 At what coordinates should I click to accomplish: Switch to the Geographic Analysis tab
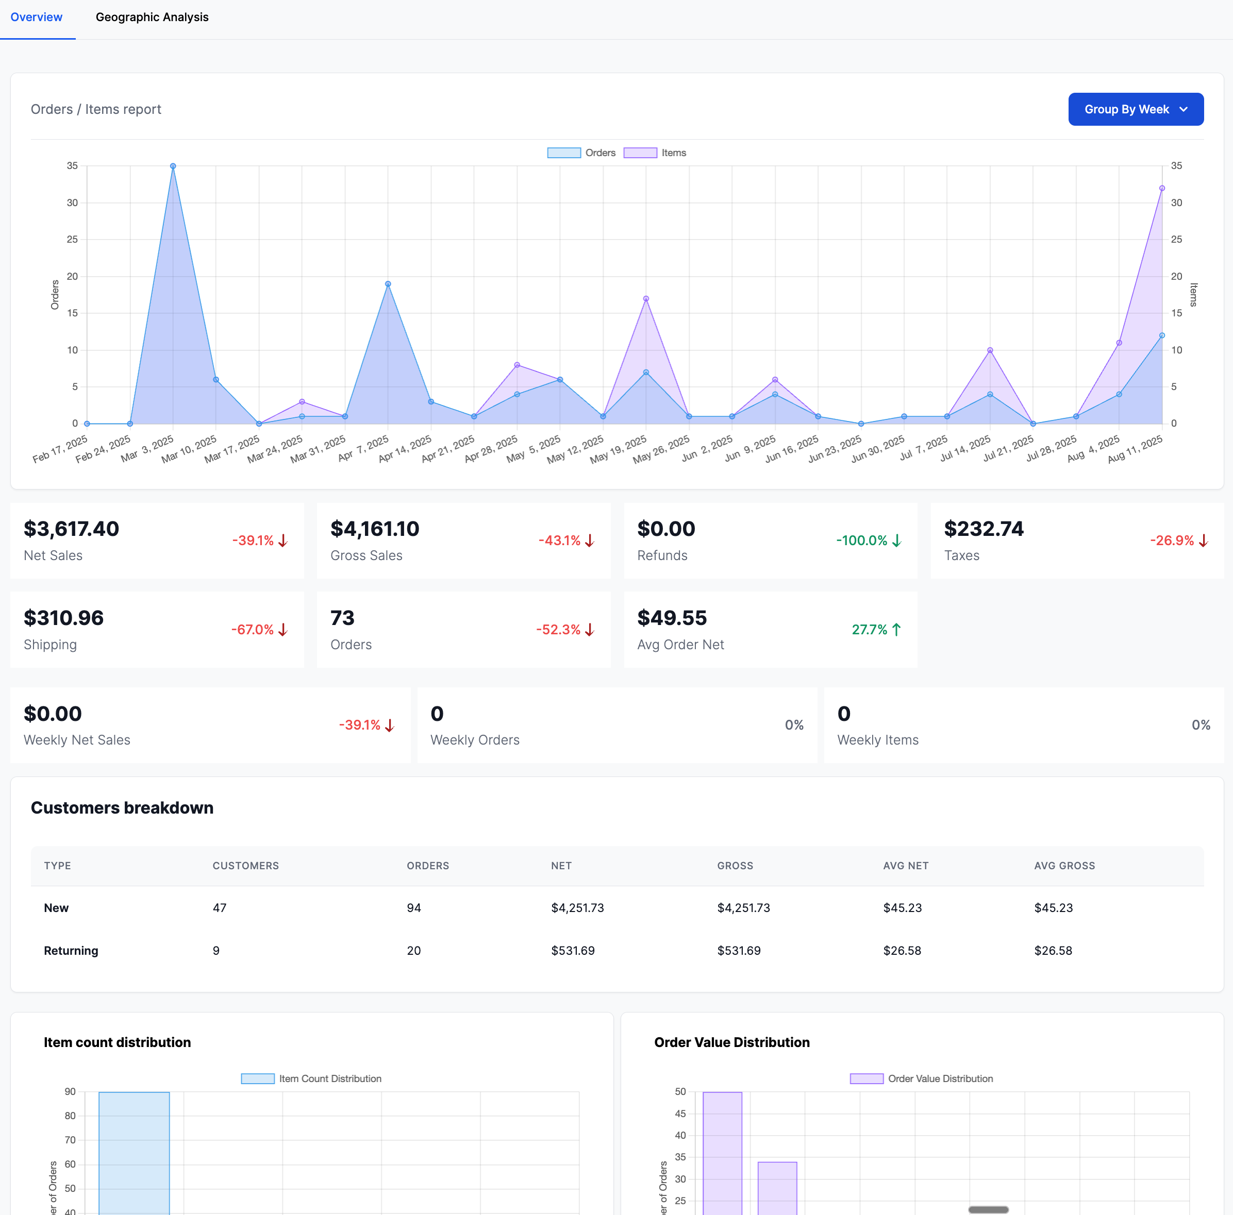(x=153, y=17)
